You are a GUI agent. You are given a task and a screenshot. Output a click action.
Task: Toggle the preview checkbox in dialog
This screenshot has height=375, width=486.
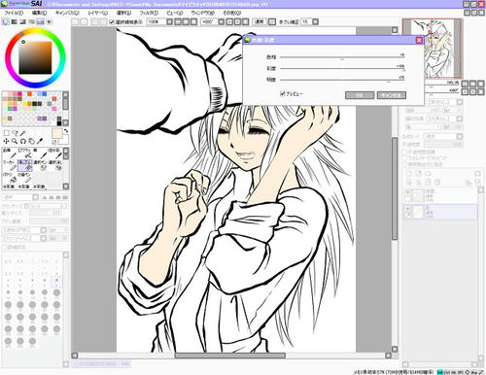pos(283,94)
